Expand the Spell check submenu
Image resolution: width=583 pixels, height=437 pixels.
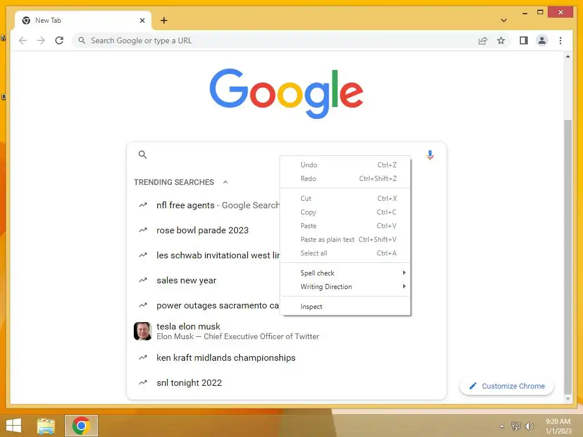(345, 273)
